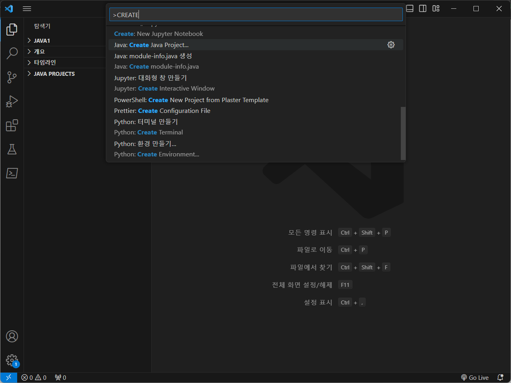
Task: Expand the 타임라인 timeline section
Action: point(65,62)
